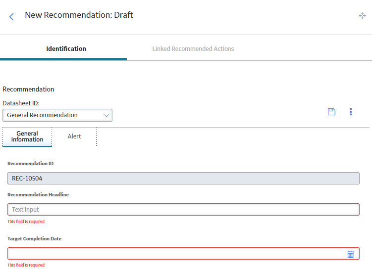Switch to Linked Recommended Actions tab
The image size is (372, 271).
coord(193,49)
